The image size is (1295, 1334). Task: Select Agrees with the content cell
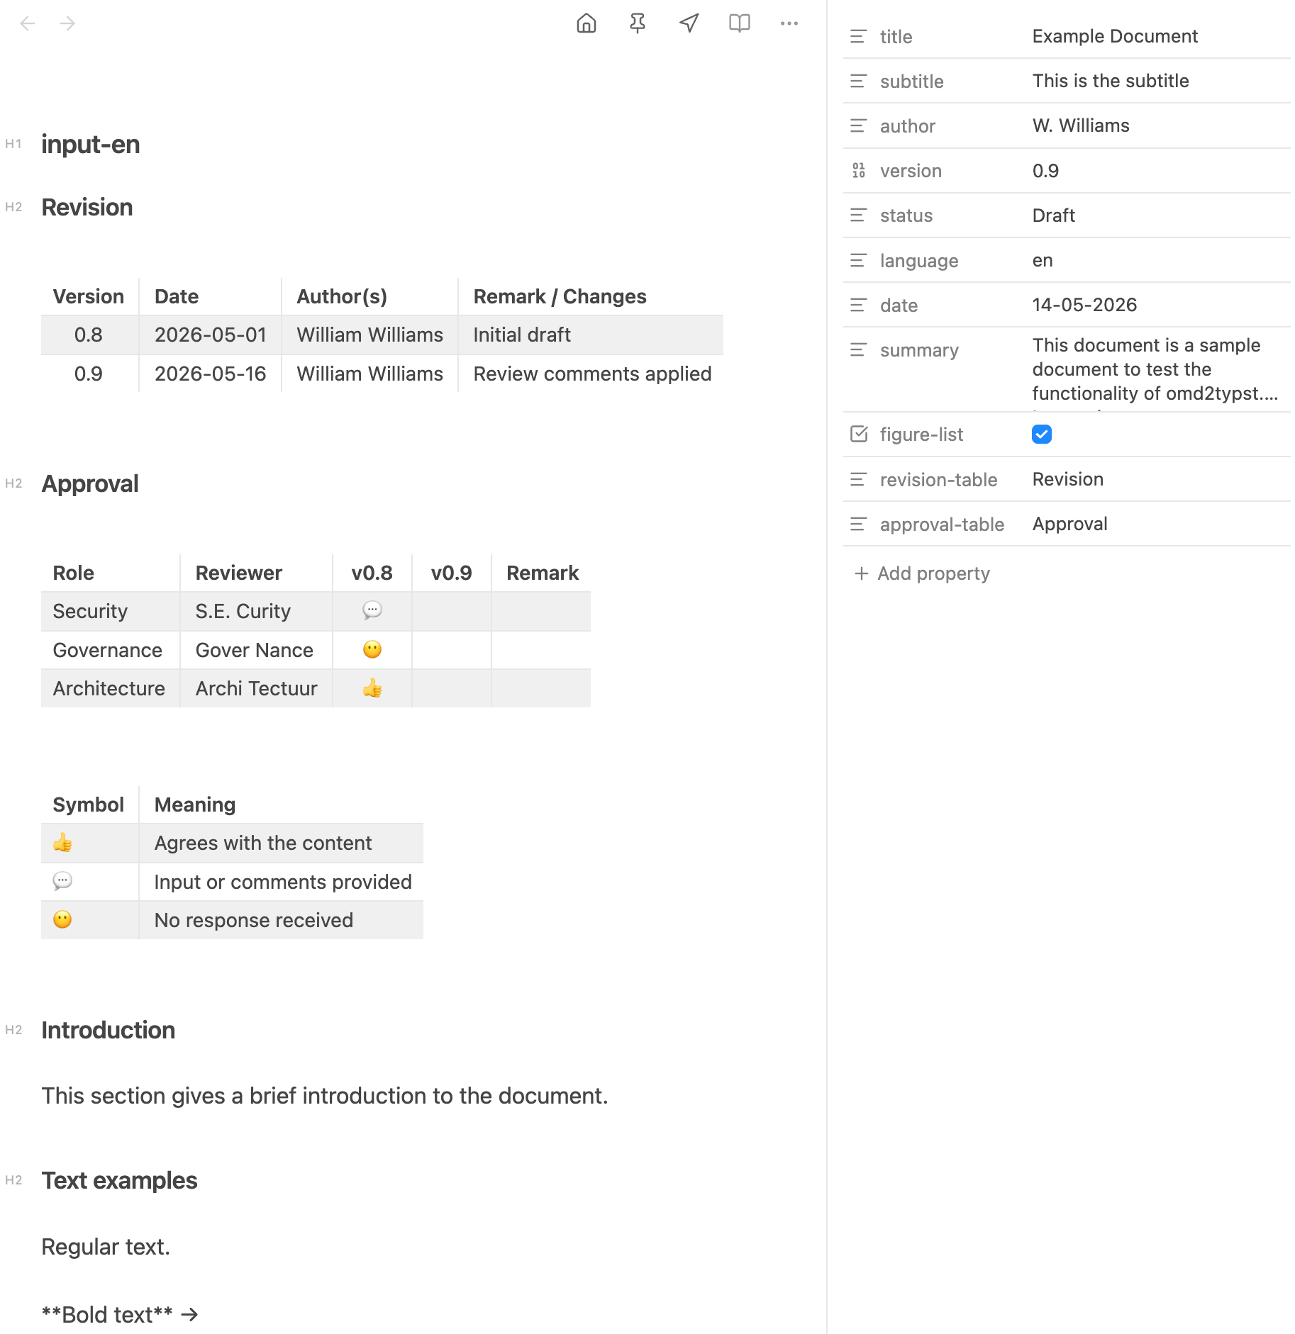pyautogui.click(x=281, y=843)
